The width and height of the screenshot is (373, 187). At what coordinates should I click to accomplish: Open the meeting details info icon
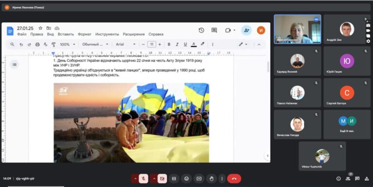point(339,179)
